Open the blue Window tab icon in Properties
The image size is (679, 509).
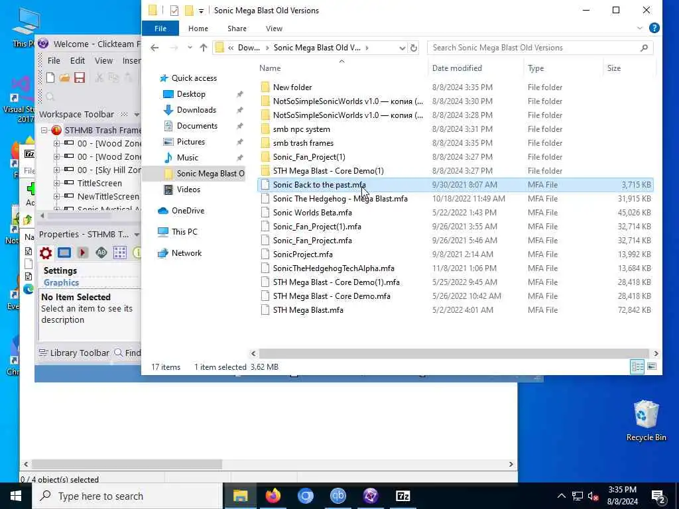point(64,253)
